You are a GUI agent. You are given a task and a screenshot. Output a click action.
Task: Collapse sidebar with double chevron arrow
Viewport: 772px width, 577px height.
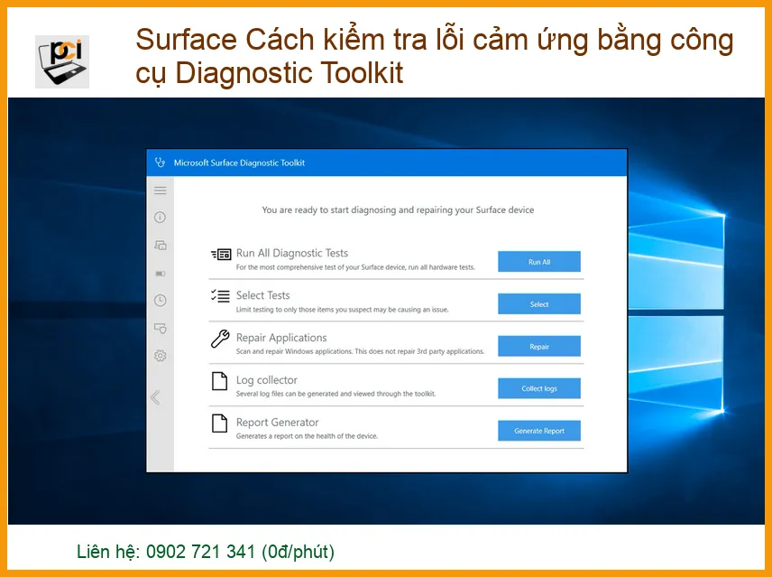click(x=155, y=397)
